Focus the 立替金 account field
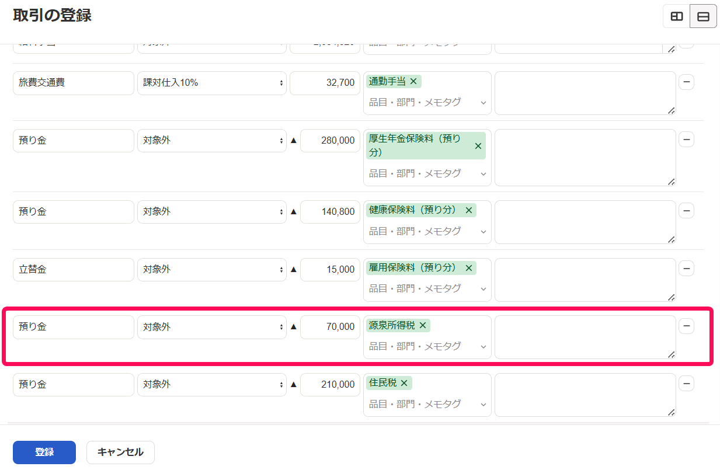This screenshot has height=470, width=720. pyautogui.click(x=74, y=270)
